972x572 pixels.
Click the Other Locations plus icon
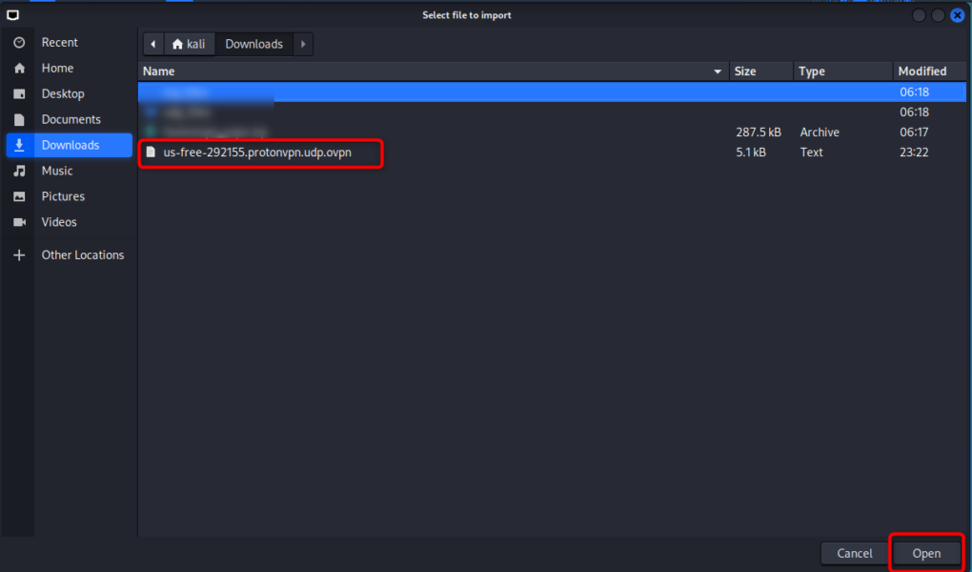[18, 255]
